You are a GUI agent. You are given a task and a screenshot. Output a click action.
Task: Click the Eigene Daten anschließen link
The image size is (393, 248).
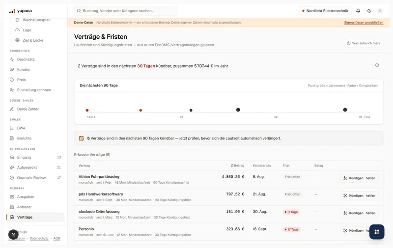tap(364, 23)
